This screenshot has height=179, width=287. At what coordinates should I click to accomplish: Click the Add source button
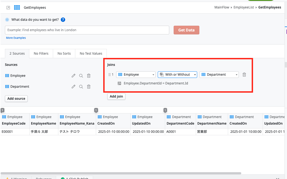pyautogui.click(x=16, y=99)
